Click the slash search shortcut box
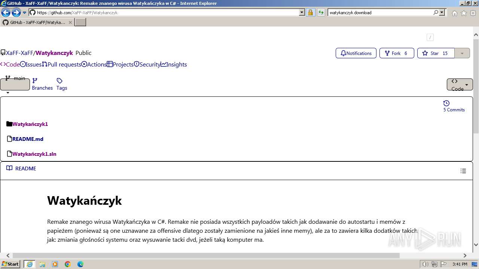Screen dimensions: 479x269 pos(430,37)
